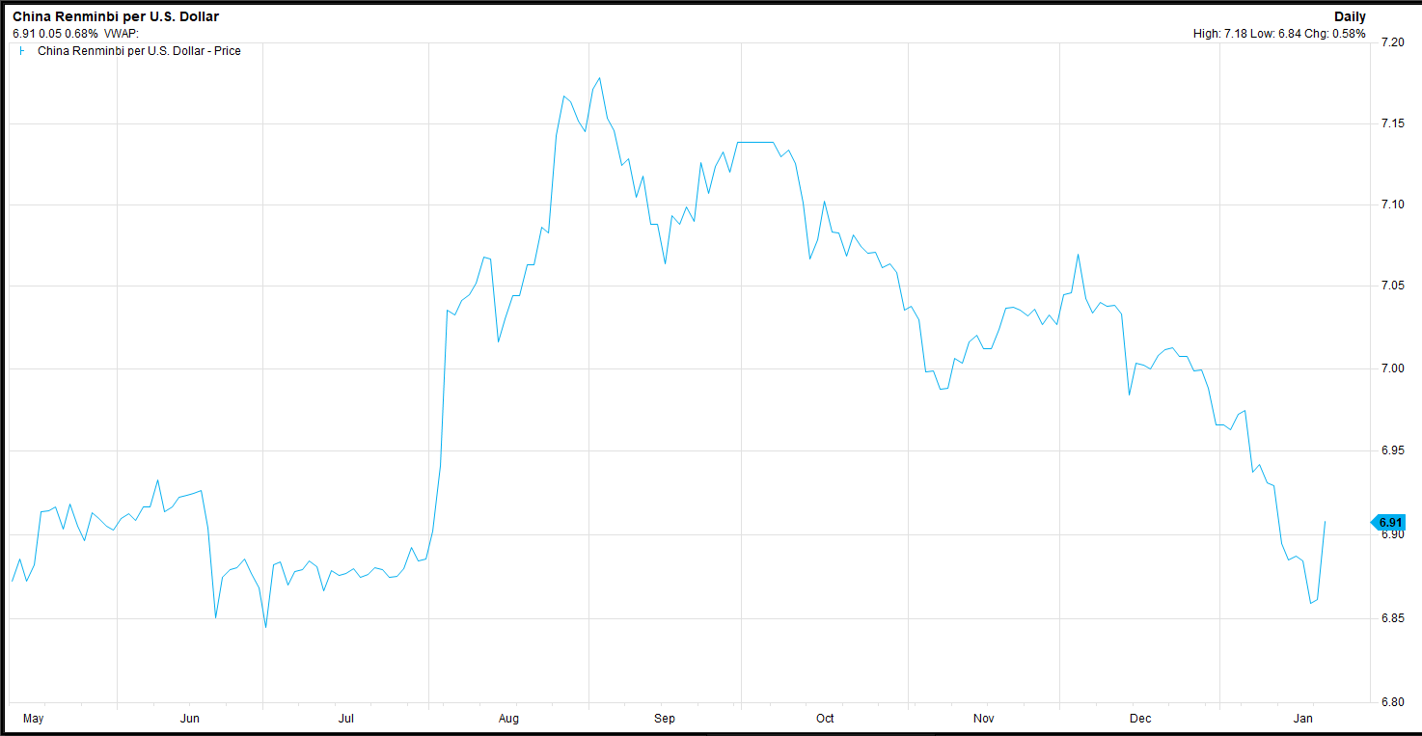Image resolution: width=1422 pixels, height=736 pixels.
Task: Click the Chg: 0.58% statistic
Action: tap(1333, 32)
